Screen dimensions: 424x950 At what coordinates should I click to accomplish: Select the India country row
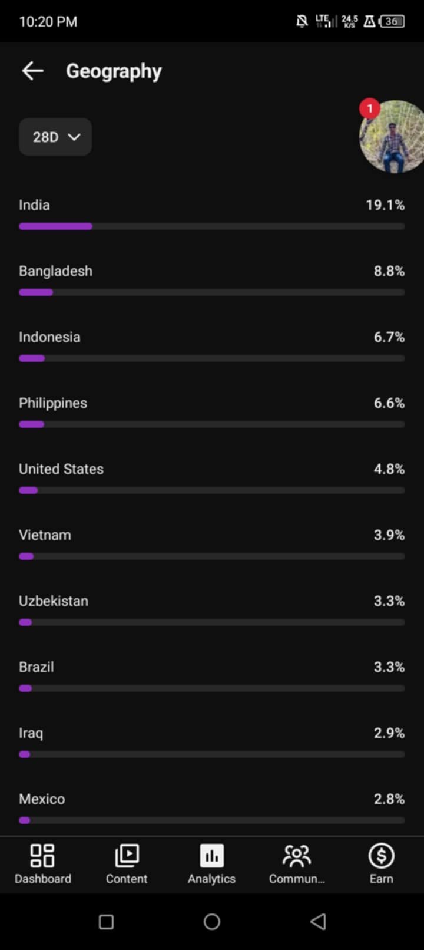tap(212, 215)
